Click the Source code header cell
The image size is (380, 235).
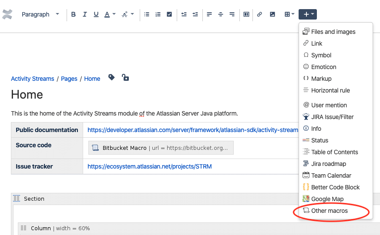click(x=47, y=148)
